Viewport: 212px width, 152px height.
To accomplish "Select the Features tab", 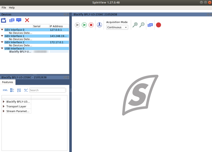I will pyautogui.click(x=8, y=82).
